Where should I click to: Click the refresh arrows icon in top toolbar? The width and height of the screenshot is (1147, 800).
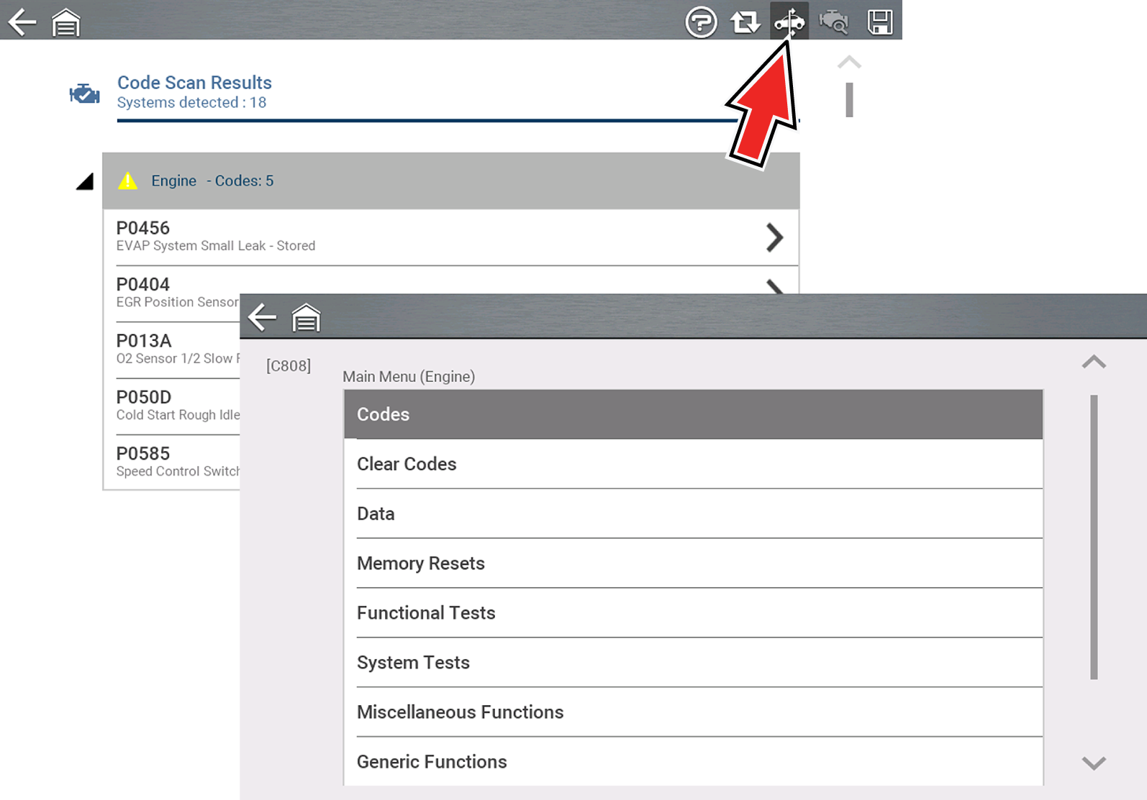[x=745, y=22]
